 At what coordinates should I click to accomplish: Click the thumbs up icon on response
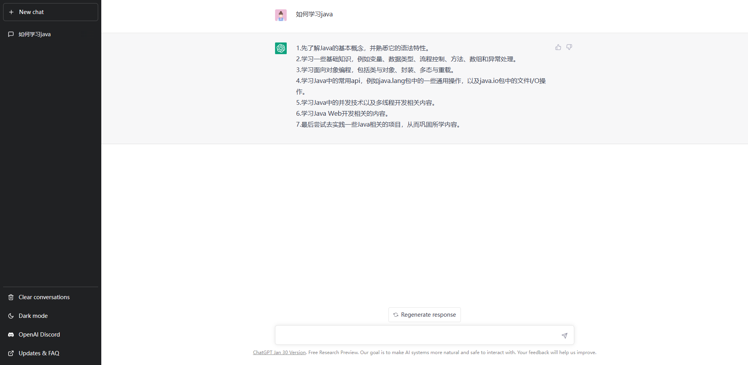(x=558, y=47)
